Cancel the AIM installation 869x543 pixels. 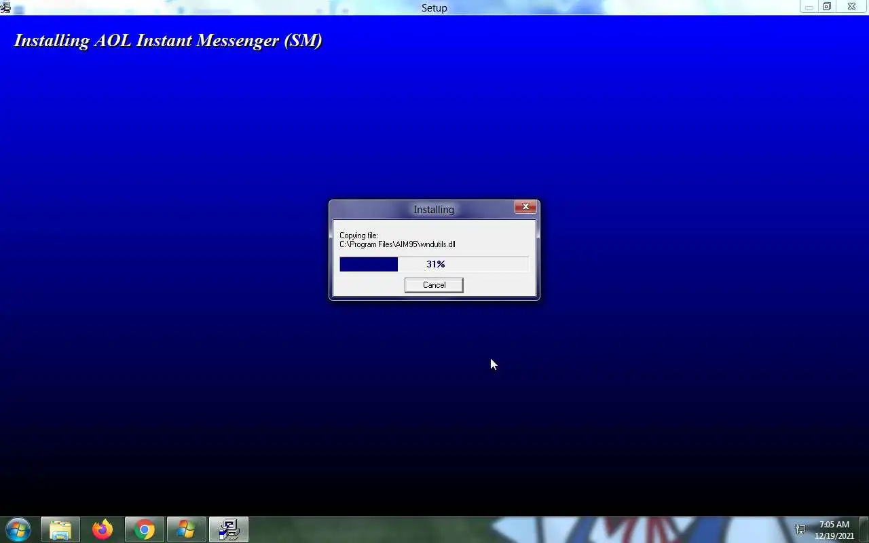(x=434, y=285)
